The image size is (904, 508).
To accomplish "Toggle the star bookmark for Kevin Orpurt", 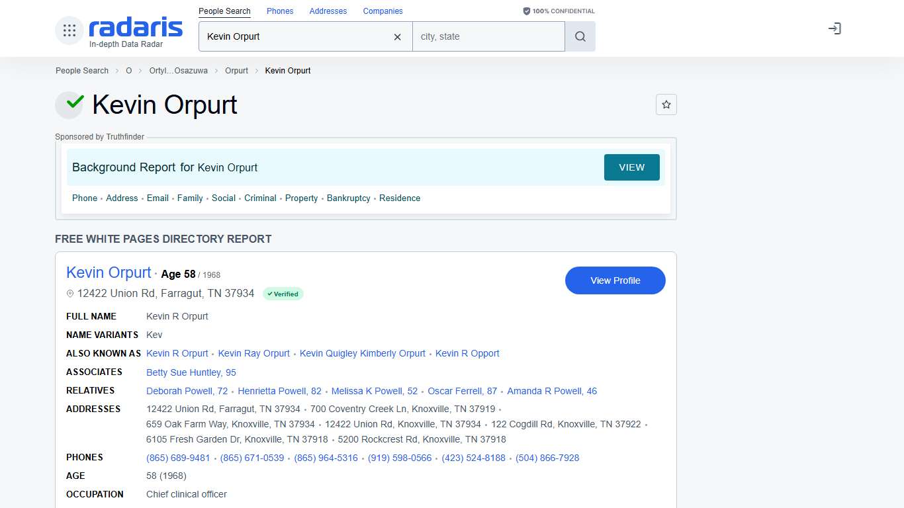I will (x=666, y=105).
